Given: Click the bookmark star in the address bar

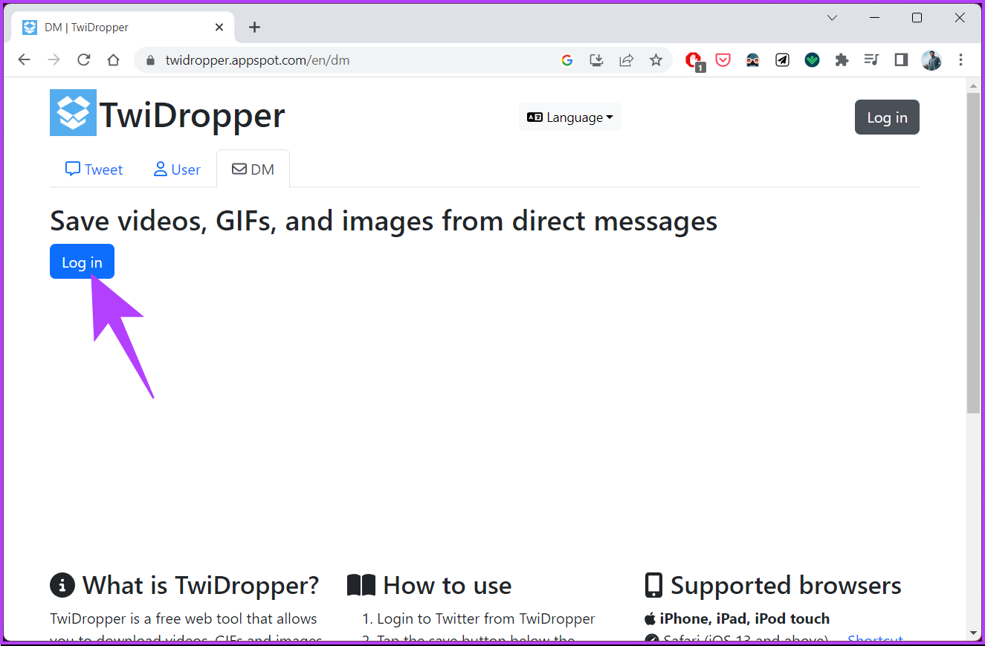Looking at the screenshot, I should 656,59.
